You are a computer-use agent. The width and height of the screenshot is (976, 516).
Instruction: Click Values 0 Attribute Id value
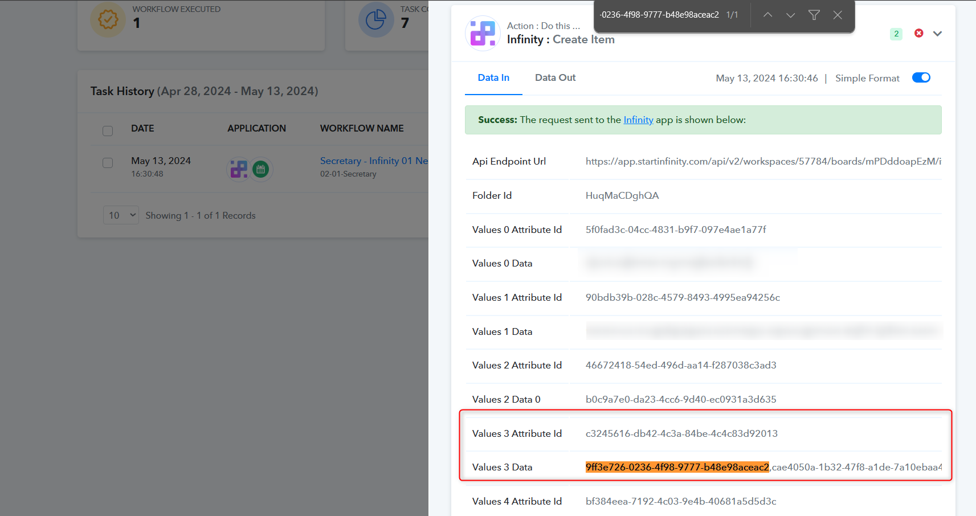[676, 230]
